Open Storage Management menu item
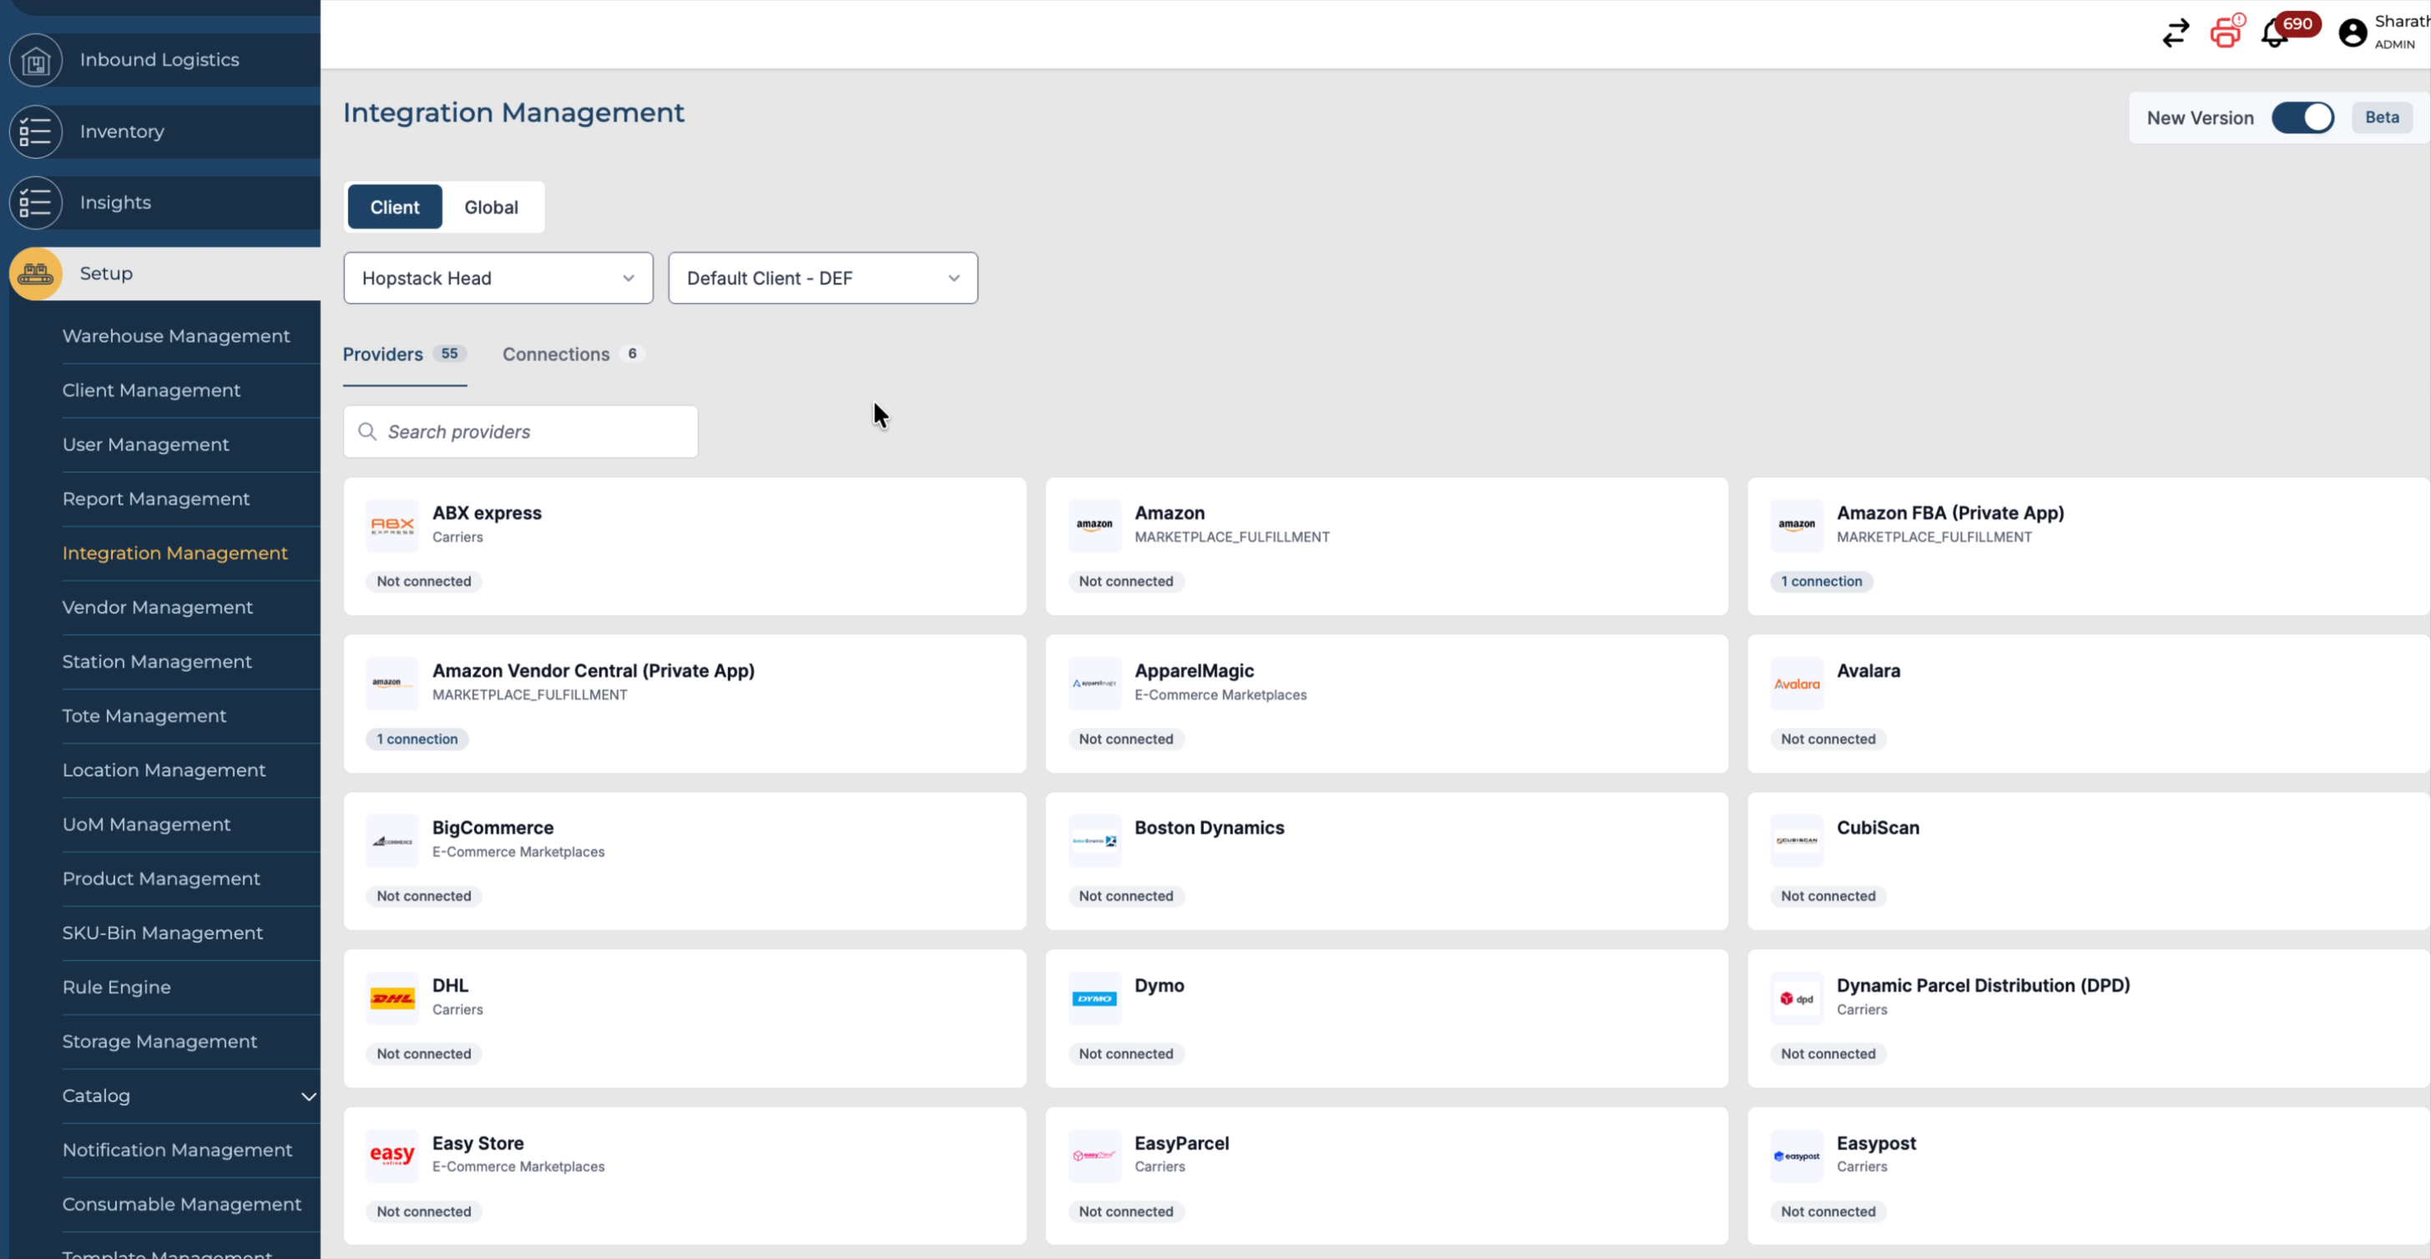 159,1042
